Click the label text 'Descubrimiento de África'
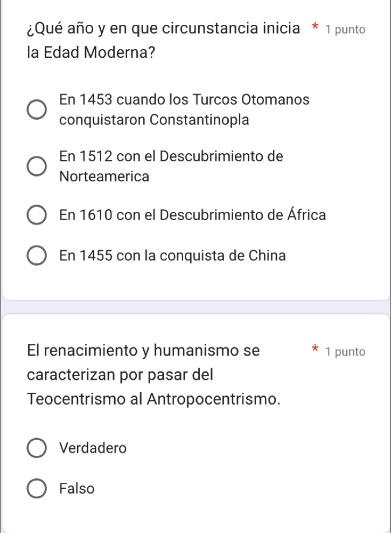The height and width of the screenshot is (533, 391). pos(242,215)
